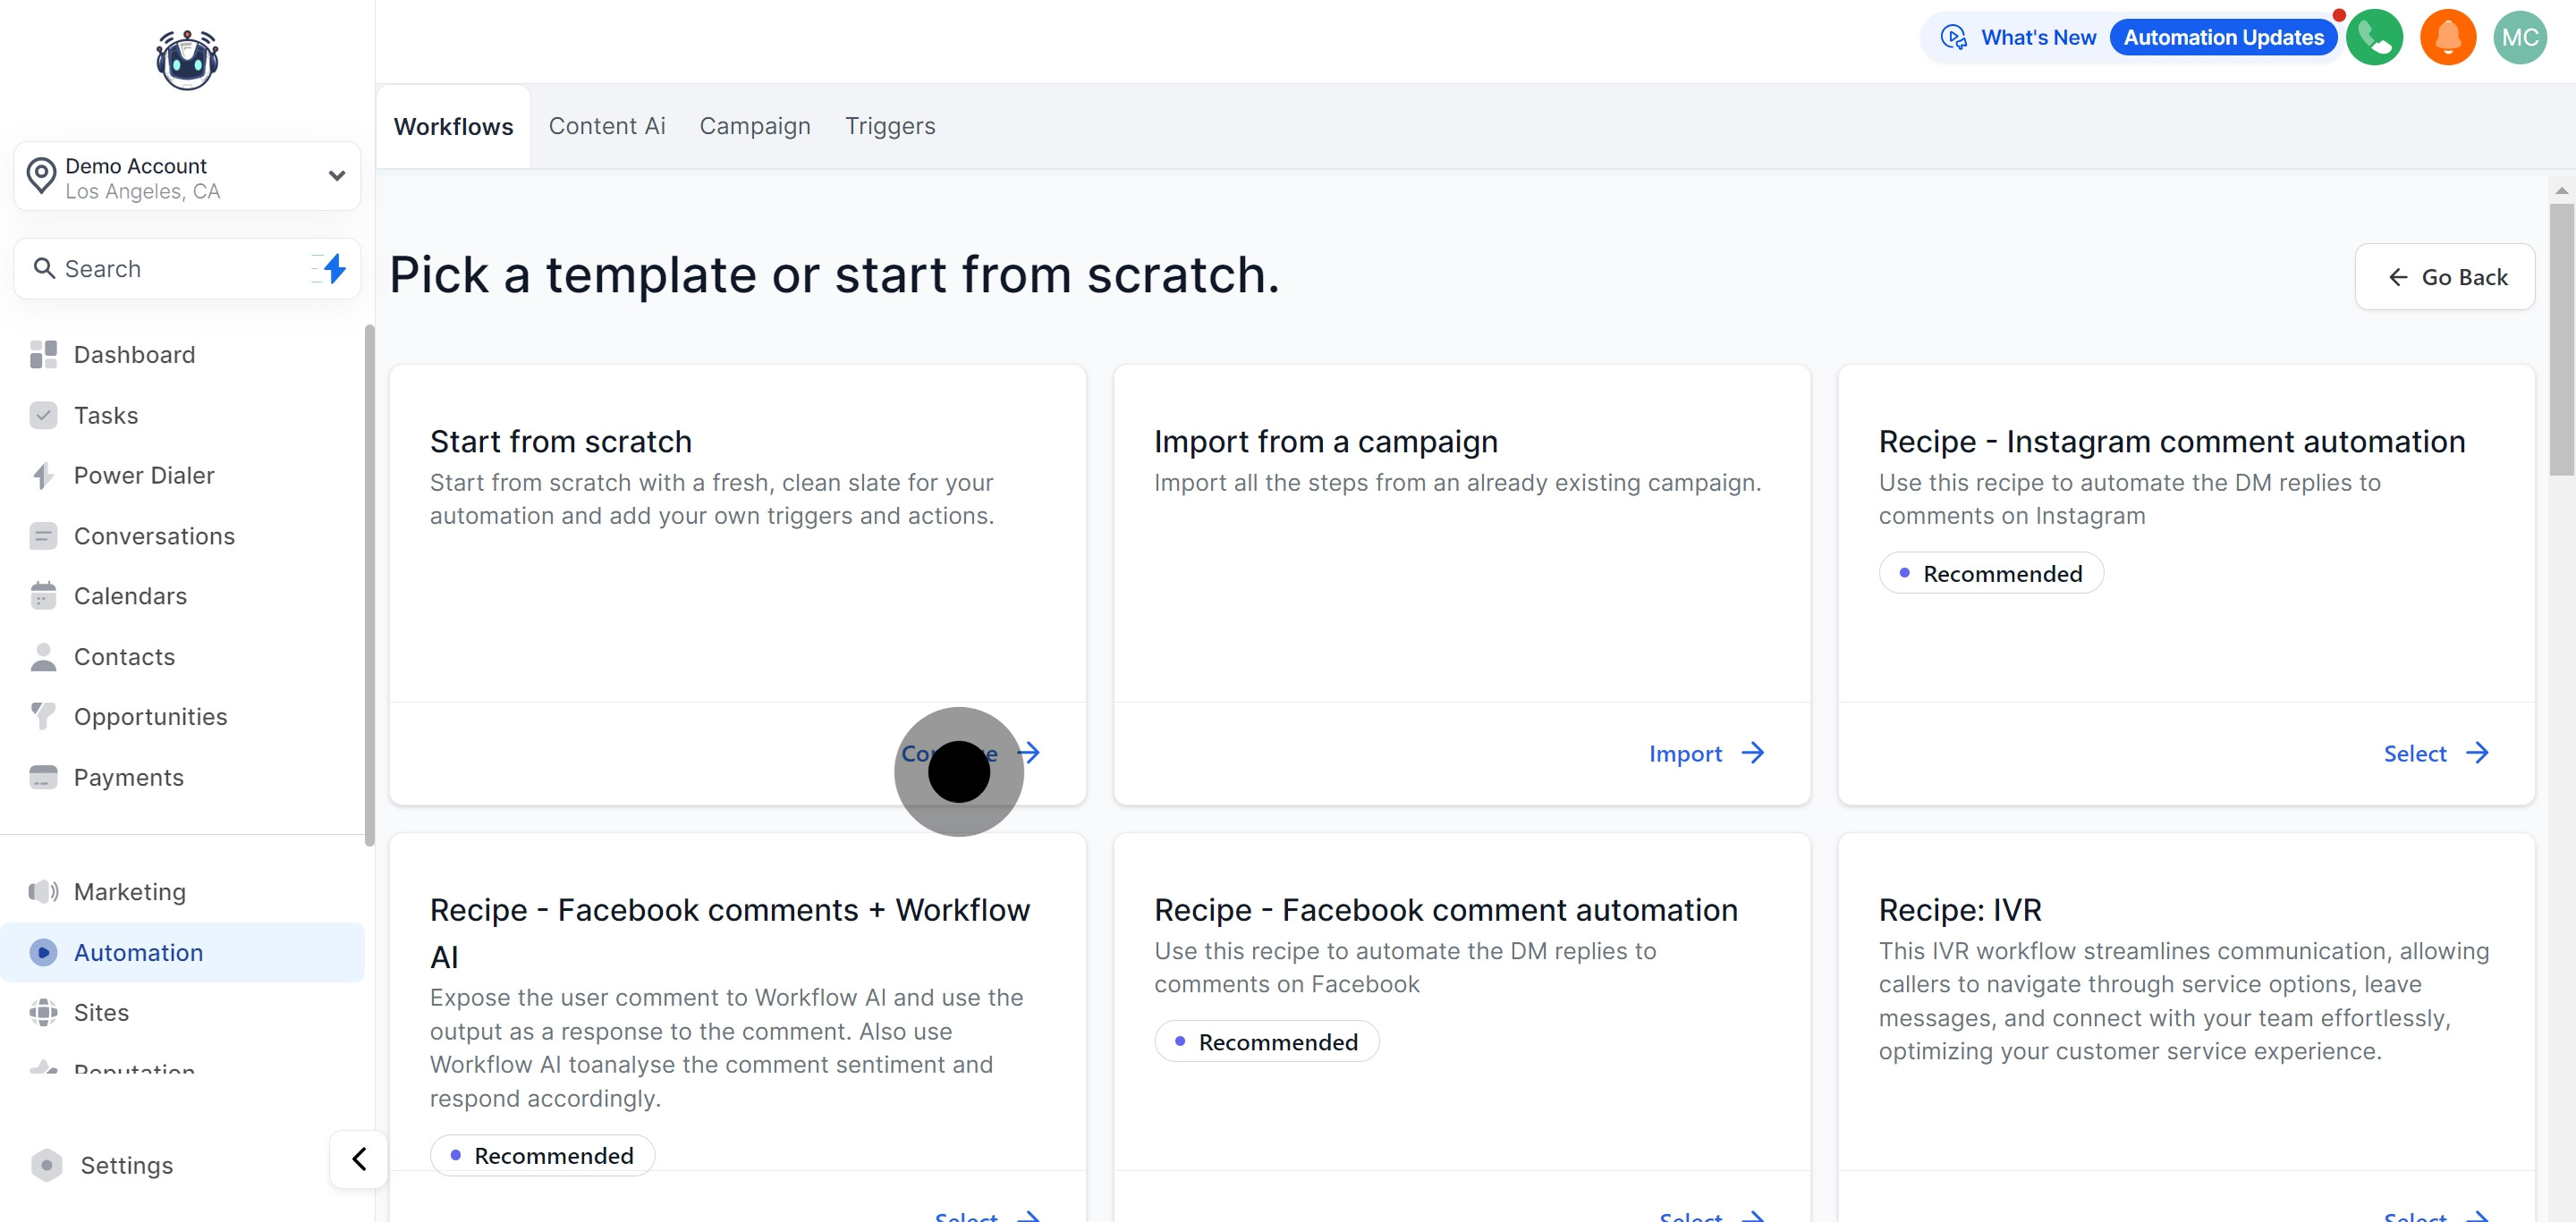Click the Search input field
The image size is (2576, 1222).
pyautogui.click(x=170, y=269)
